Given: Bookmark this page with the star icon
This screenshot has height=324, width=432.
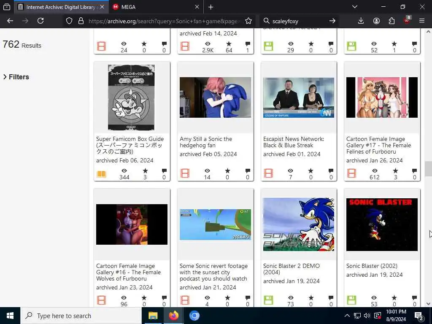Looking at the screenshot, I should [248, 21].
